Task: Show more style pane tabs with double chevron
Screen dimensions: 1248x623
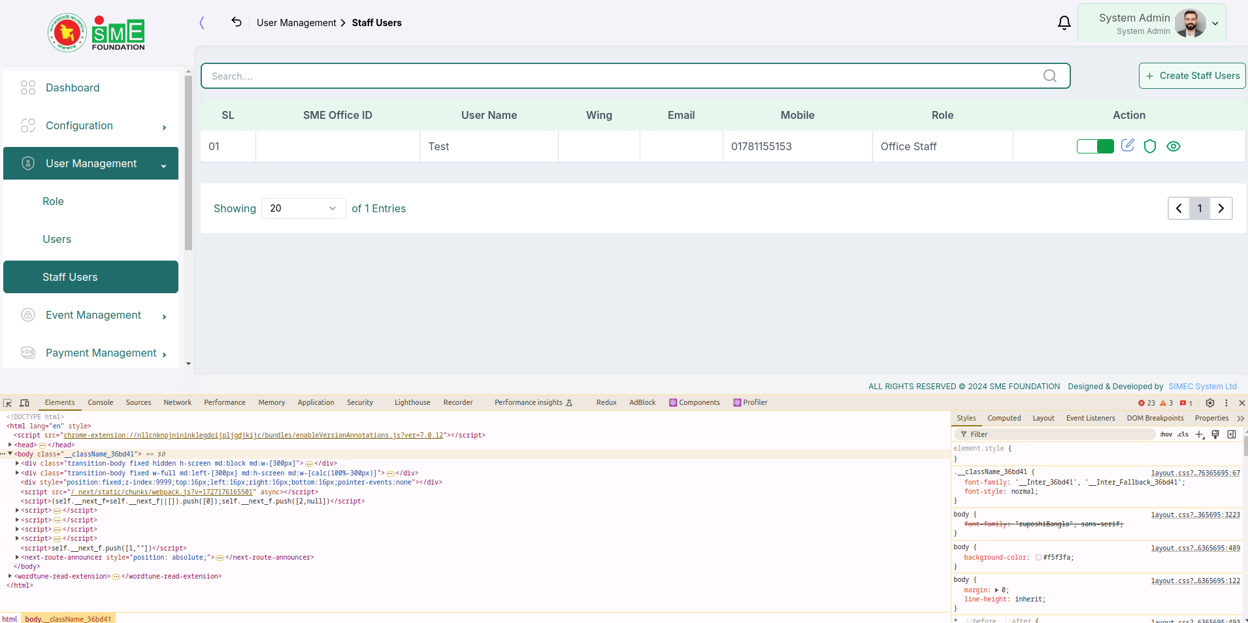Action: click(1241, 419)
